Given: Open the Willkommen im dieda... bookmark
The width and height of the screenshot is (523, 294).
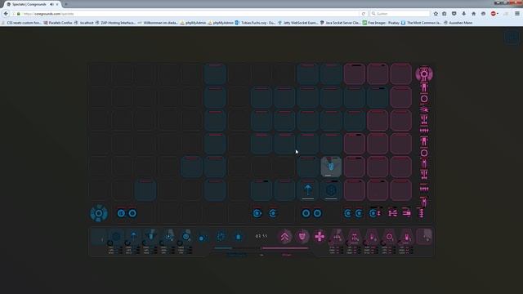Looking at the screenshot, I should click(158, 23).
